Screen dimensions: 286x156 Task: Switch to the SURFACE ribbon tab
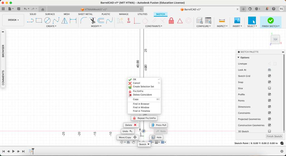(x=50, y=14)
